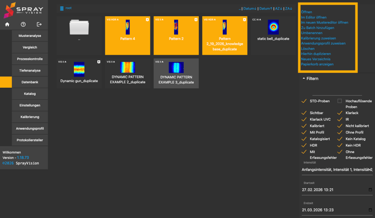Click the Endzeit date field
Viewport: 375px width, 218px height.
coord(337,210)
